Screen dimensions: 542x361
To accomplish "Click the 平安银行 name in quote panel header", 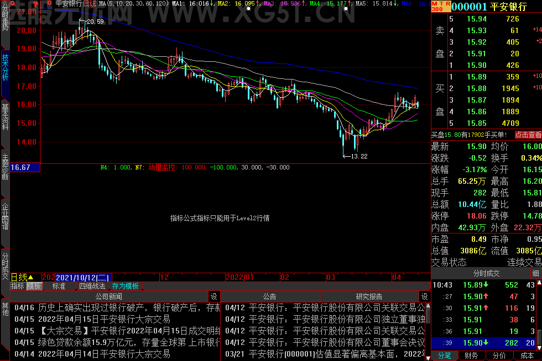I will 509,7.
